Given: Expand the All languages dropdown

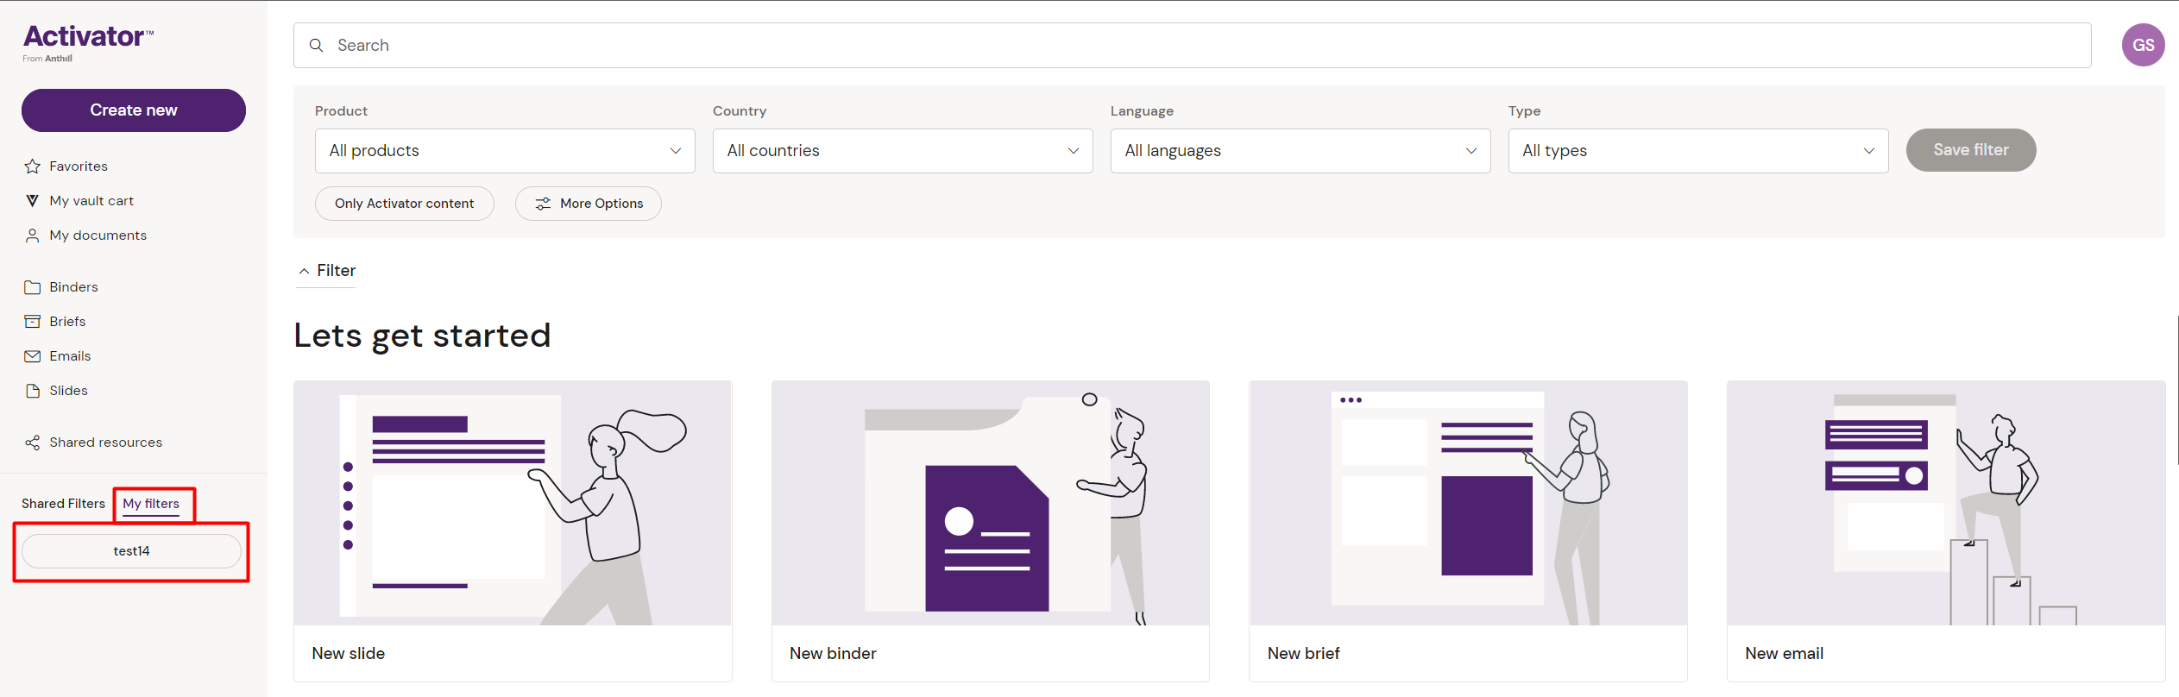Looking at the screenshot, I should tap(1300, 151).
